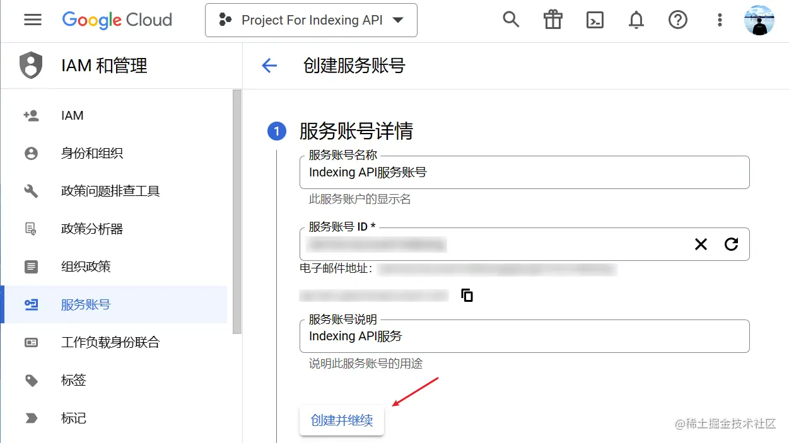Click the 服务账号说明 input field
This screenshot has height=443, width=789.
pyautogui.click(x=524, y=336)
